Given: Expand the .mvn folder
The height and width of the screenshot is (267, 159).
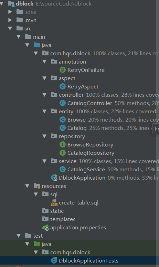Looking at the screenshot, I should pos(10,20).
